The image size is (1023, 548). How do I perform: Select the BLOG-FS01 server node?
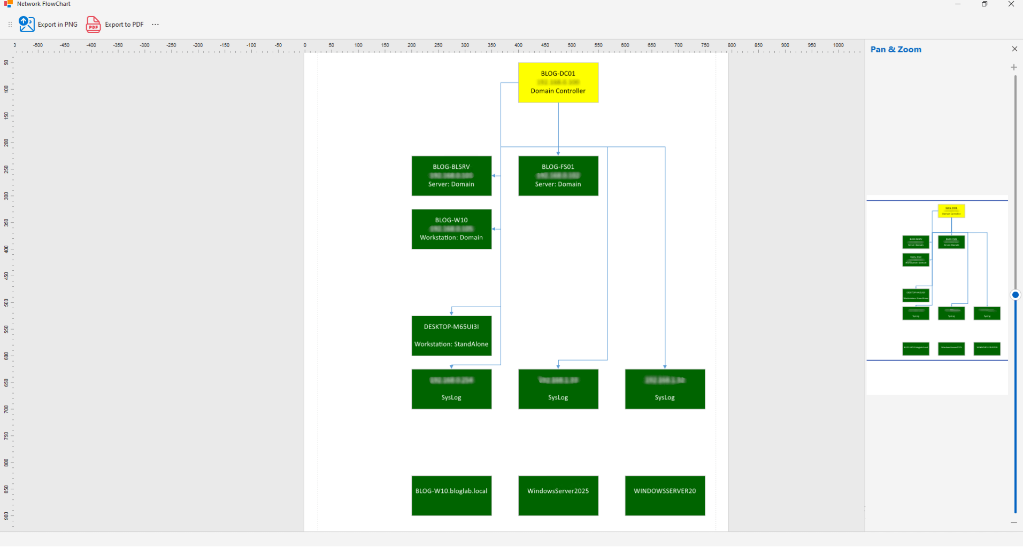[558, 176]
